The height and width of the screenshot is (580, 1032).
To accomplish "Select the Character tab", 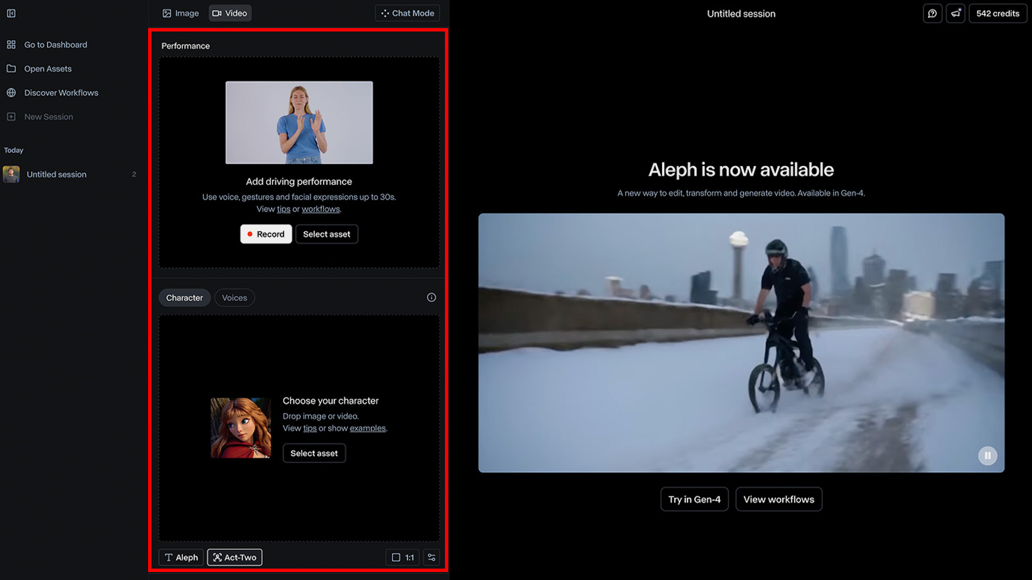I will pyautogui.click(x=184, y=298).
